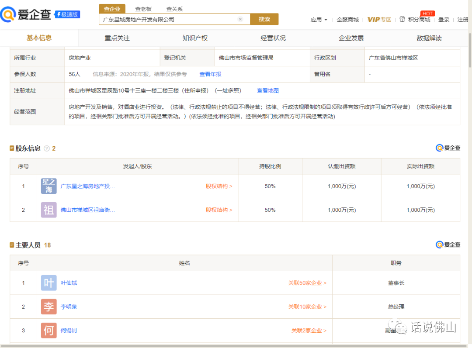The width and height of the screenshot is (472, 348).
Task: Switch to the 重点关注 tab
Action: [117, 38]
